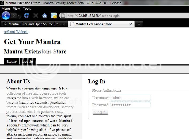Follow the «About Widgets link
The height and width of the screenshot is (139, 189).
(16, 32)
